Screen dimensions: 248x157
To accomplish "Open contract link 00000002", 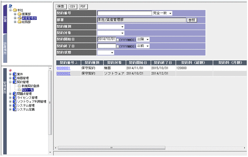I will click(63, 74).
